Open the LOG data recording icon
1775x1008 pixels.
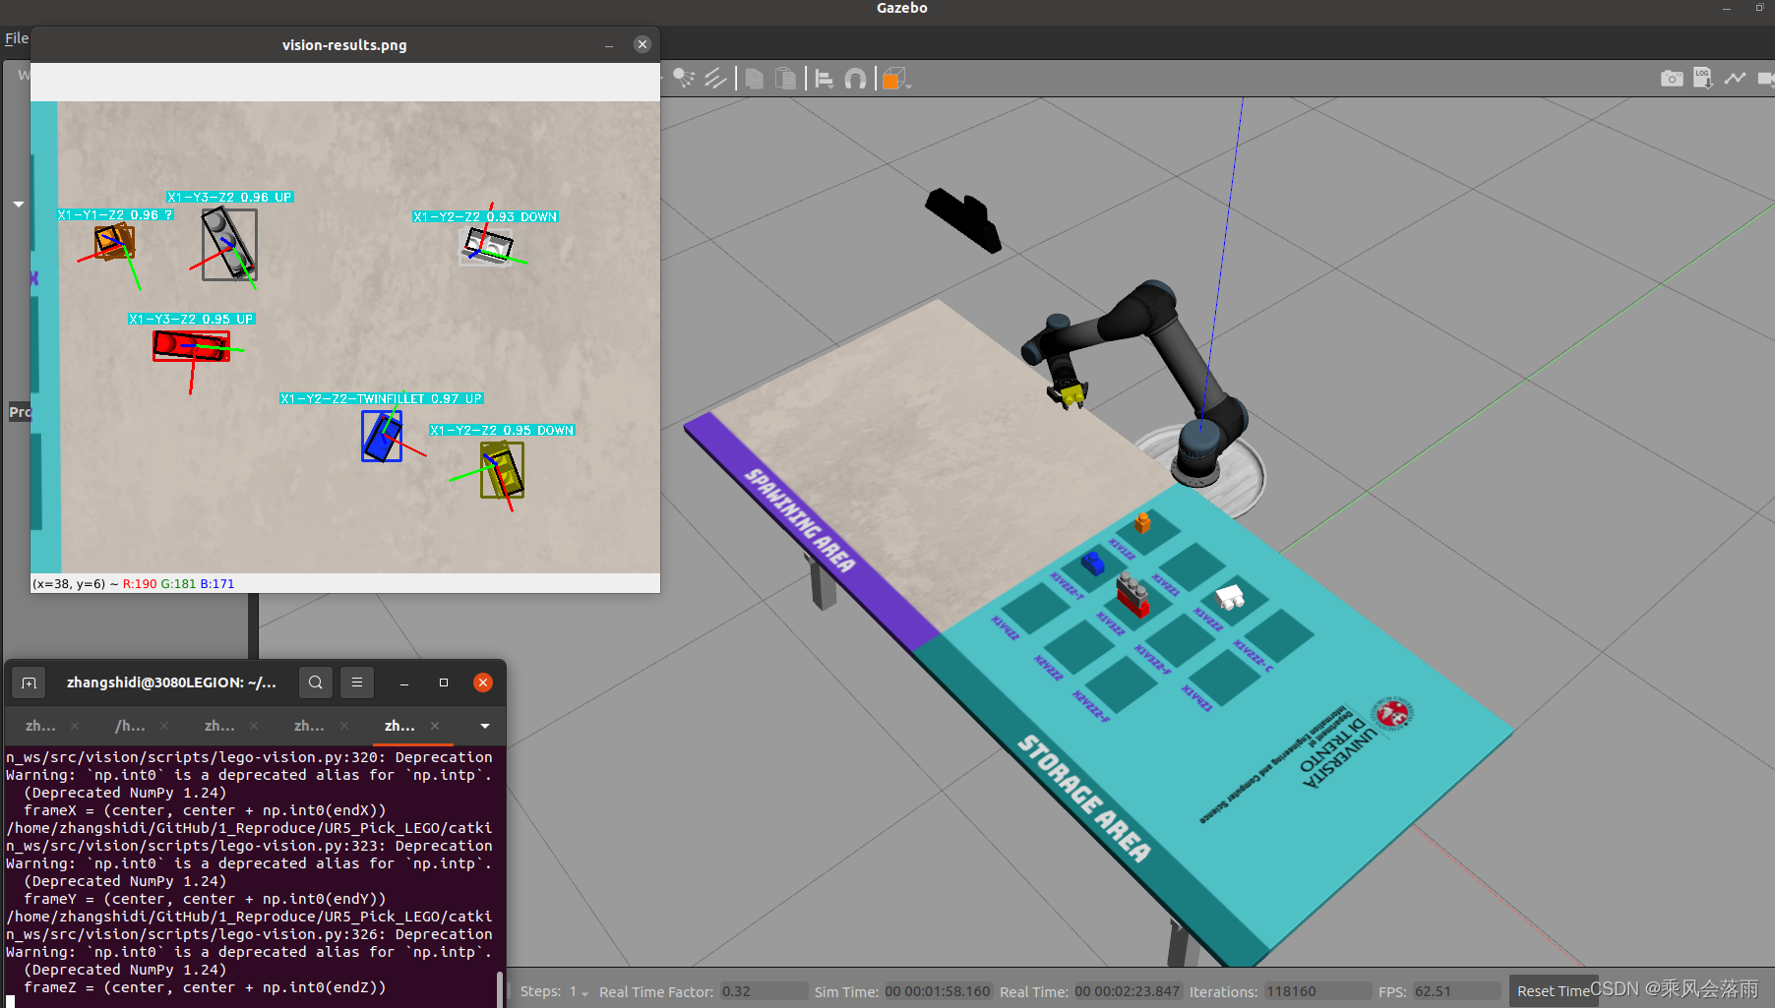click(1703, 78)
